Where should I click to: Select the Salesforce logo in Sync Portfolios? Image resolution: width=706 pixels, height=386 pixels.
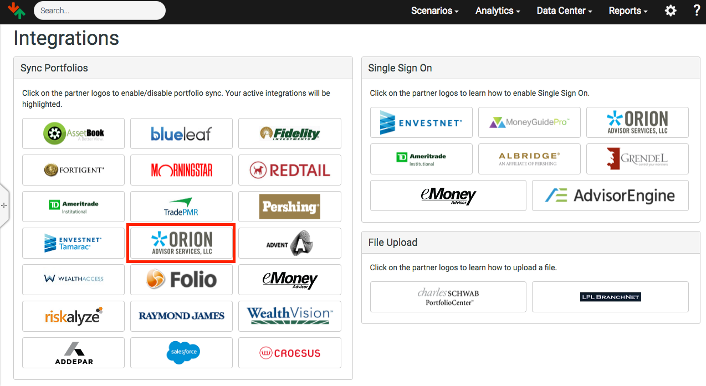coord(181,353)
